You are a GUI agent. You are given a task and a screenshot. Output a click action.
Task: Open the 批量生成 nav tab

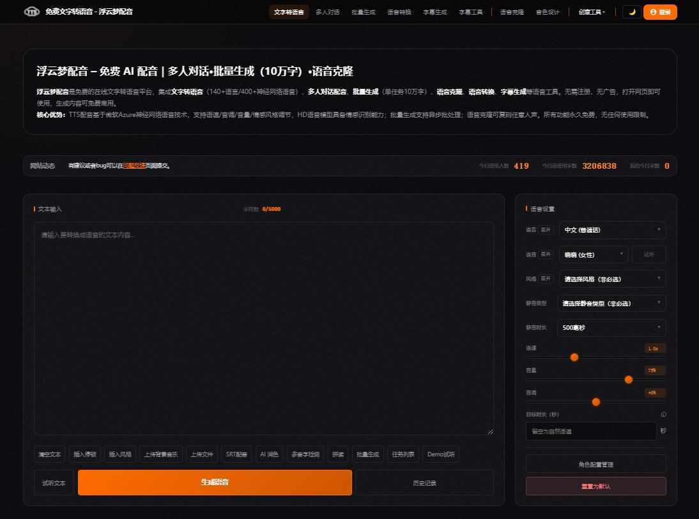[x=364, y=12]
